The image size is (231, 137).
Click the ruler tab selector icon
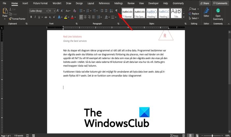[x=2, y=27]
